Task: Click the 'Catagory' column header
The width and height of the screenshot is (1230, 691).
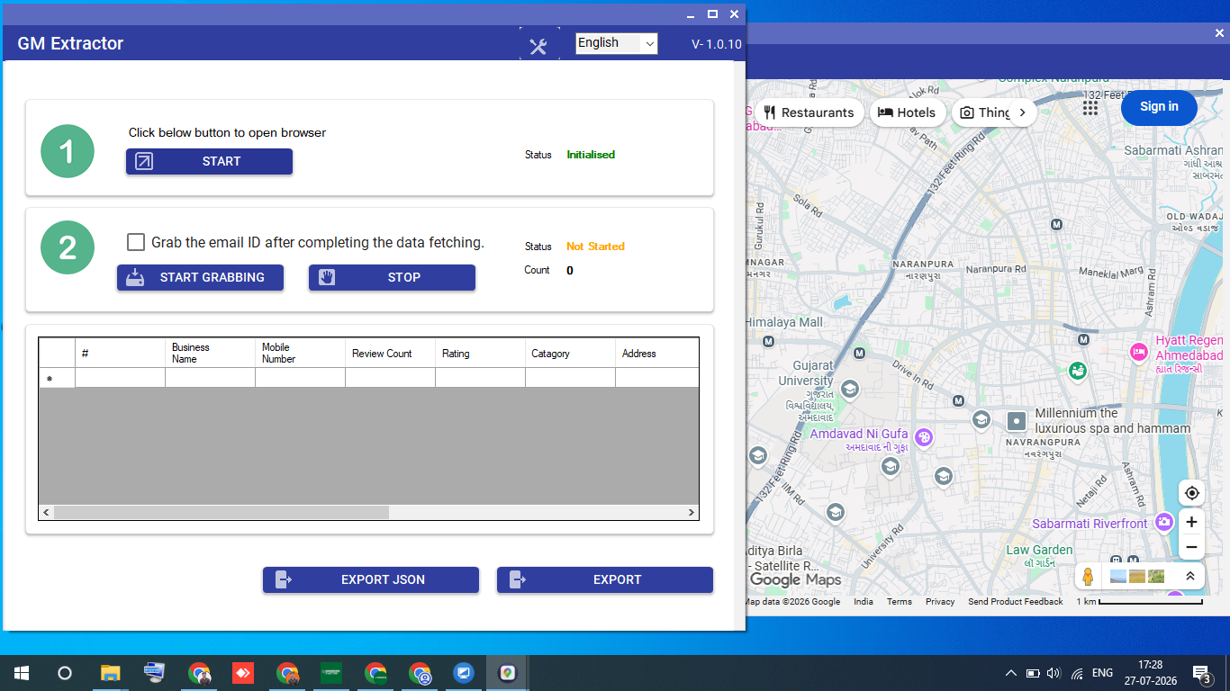Action: coord(570,353)
